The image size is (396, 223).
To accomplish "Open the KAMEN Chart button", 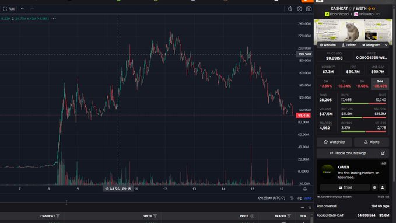I will [345, 187].
